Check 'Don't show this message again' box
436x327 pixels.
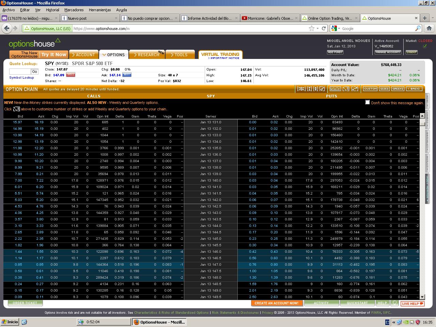[367, 102]
